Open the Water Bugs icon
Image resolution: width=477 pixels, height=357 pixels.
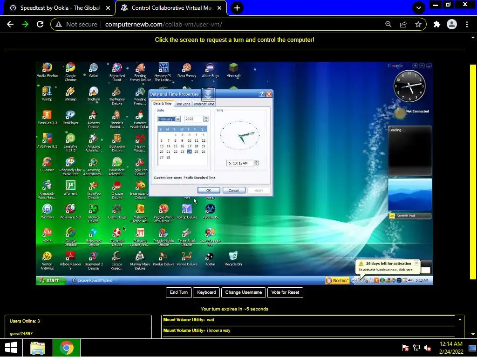210,70
